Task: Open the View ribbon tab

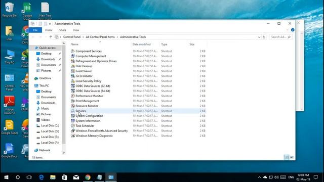Action: 76,30
